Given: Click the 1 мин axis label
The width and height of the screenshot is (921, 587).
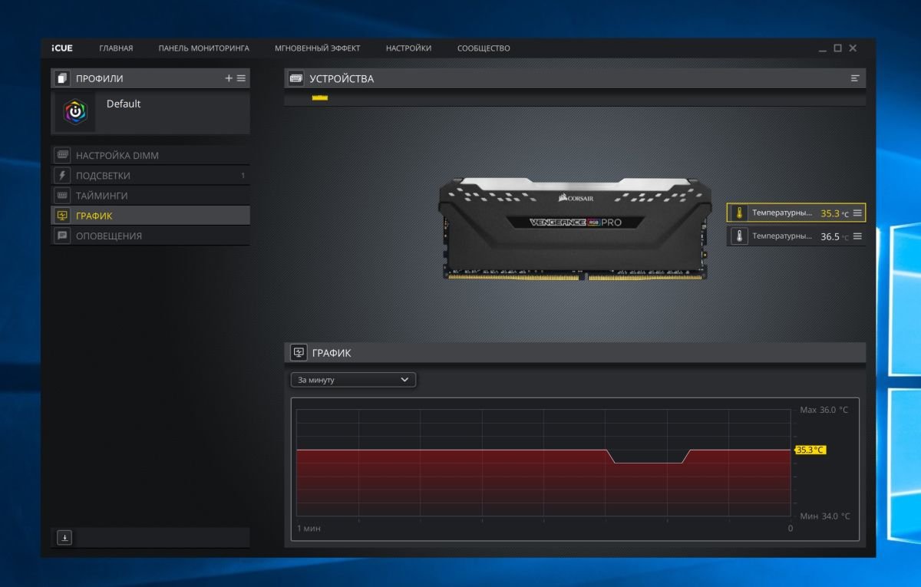Looking at the screenshot, I should tap(309, 529).
